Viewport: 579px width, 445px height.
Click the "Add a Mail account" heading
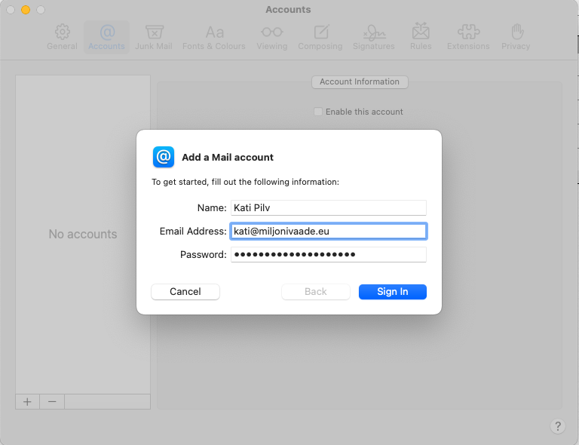(228, 158)
